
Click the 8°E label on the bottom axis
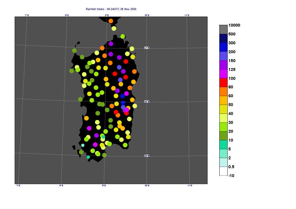(x=61, y=186)
